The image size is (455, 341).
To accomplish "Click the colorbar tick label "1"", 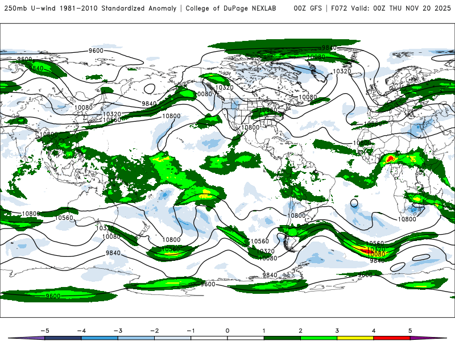I will click(x=264, y=331).
